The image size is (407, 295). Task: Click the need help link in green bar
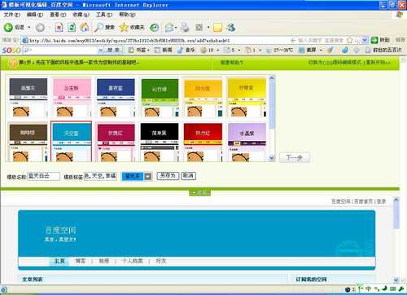coord(232,63)
